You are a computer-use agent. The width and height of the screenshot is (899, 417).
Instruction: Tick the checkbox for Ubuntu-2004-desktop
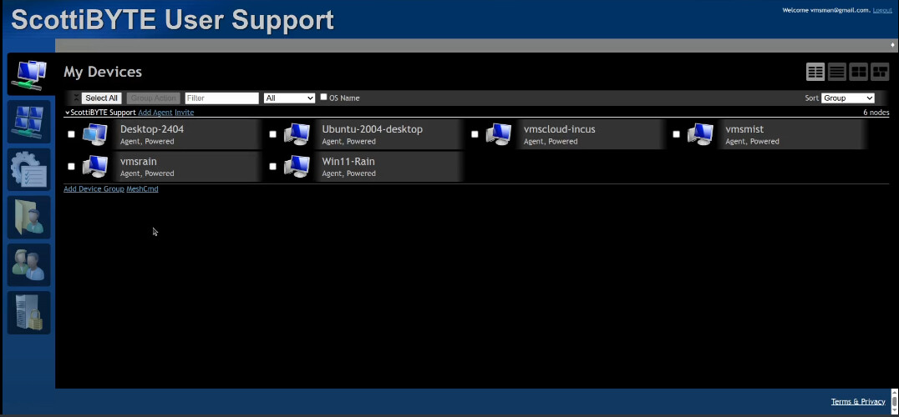click(x=272, y=134)
